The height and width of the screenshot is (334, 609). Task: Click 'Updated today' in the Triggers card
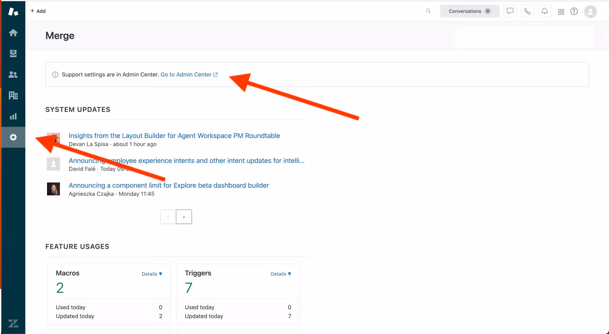pyautogui.click(x=204, y=316)
